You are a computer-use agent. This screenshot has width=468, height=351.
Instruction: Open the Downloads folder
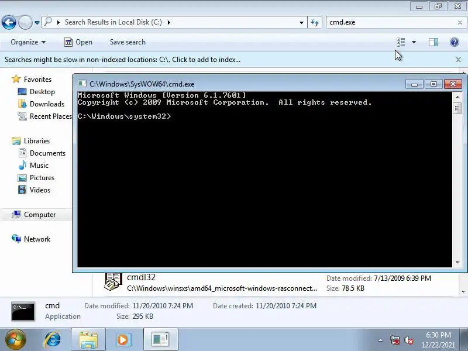click(47, 104)
